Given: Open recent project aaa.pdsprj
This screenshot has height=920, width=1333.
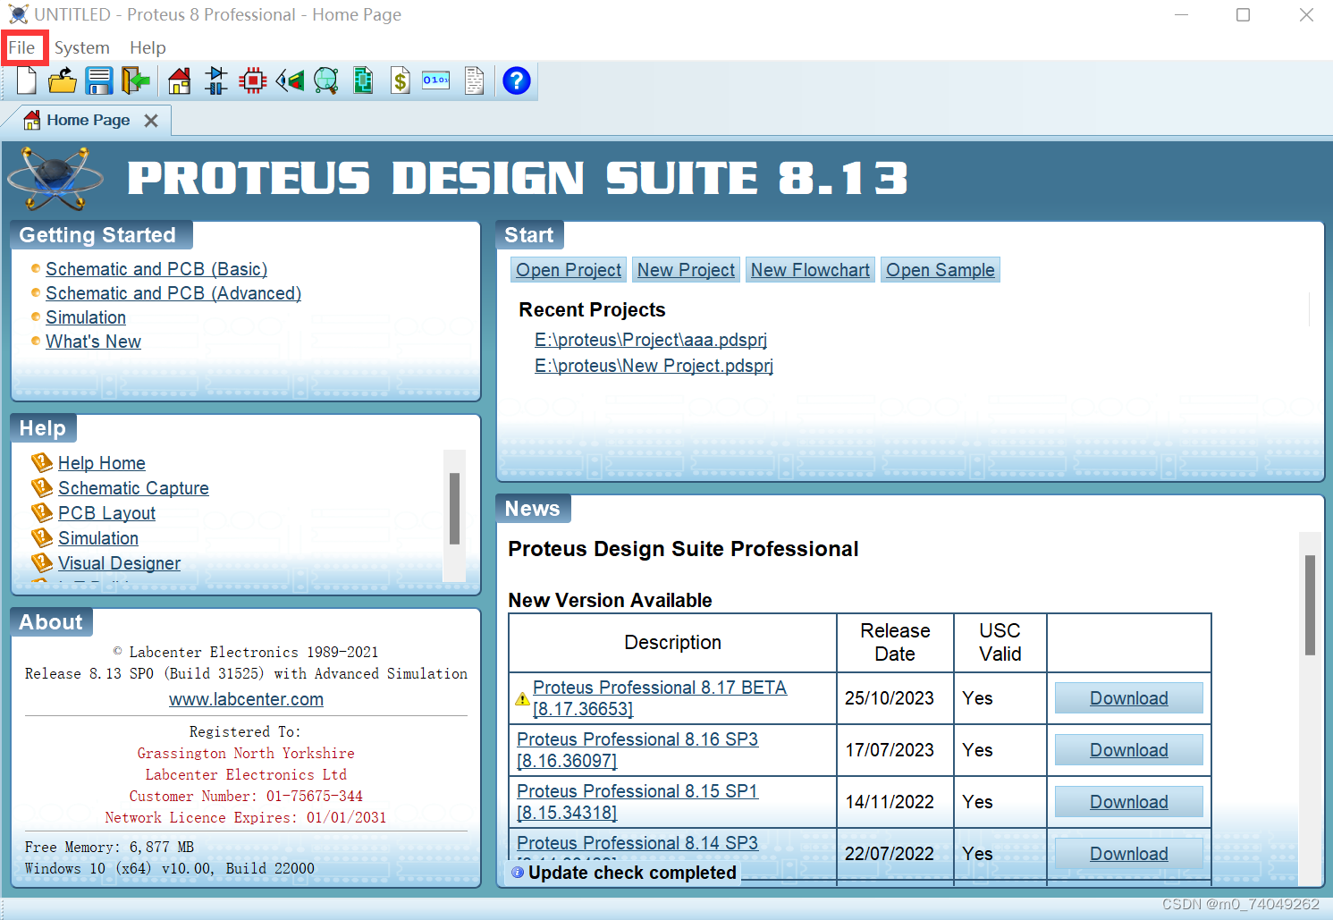Looking at the screenshot, I should 650,340.
